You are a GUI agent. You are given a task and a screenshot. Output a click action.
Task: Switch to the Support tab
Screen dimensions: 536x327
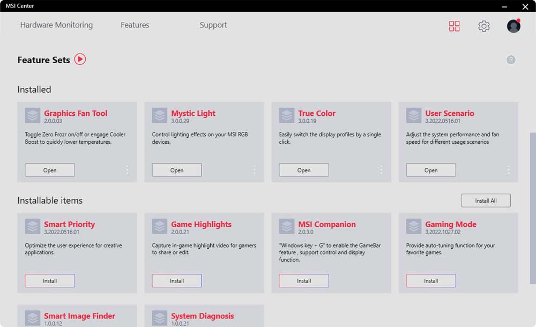coord(213,25)
